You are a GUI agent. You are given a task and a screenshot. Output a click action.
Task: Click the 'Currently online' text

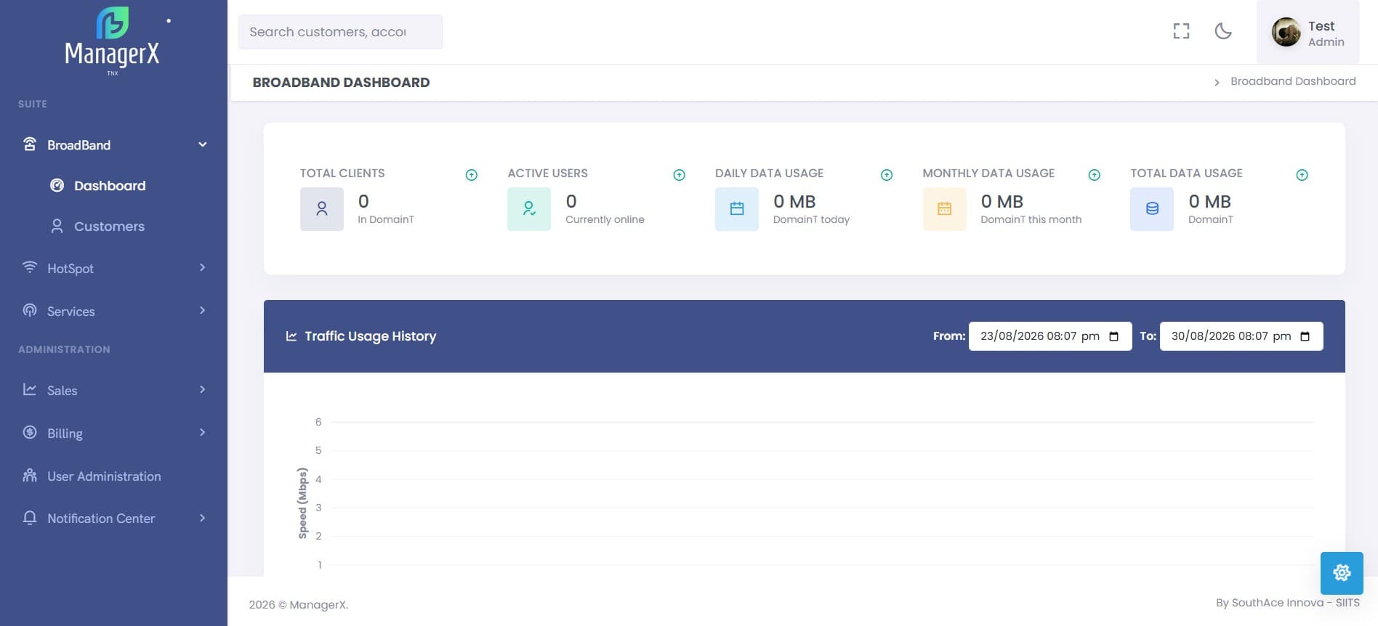605,219
